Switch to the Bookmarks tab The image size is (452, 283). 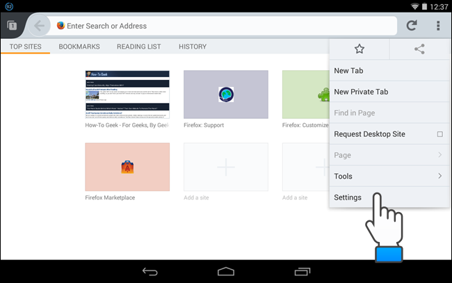(x=79, y=47)
